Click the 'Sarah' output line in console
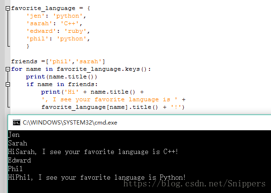271x193 pixels. coord(18,143)
